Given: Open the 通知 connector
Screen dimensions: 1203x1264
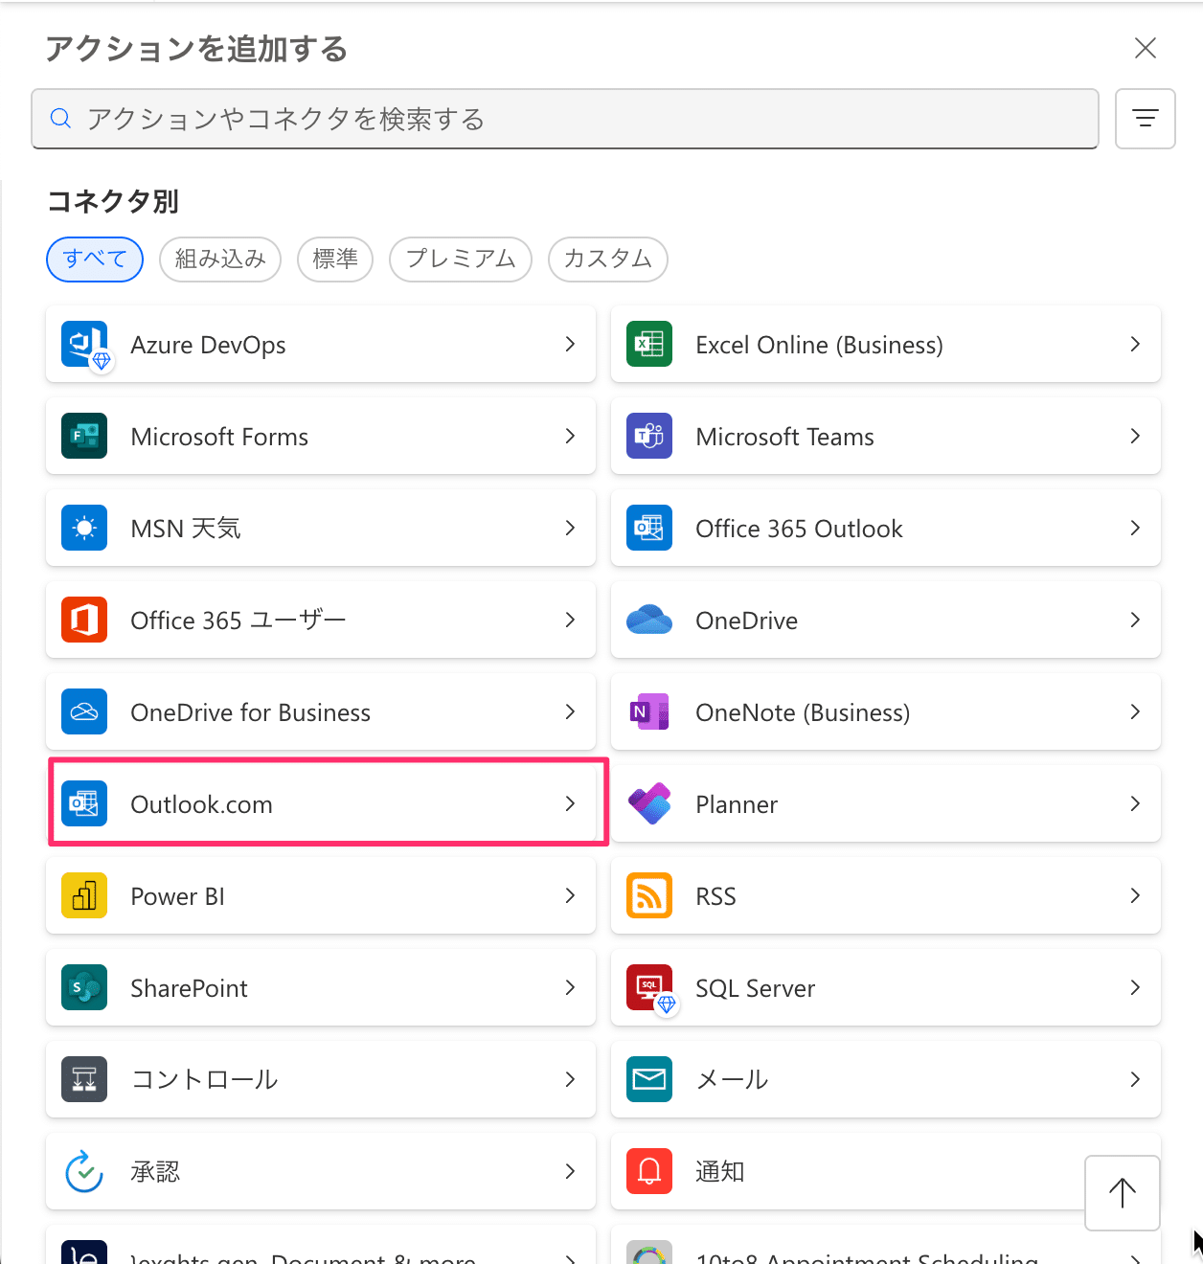Looking at the screenshot, I should point(886,1172).
